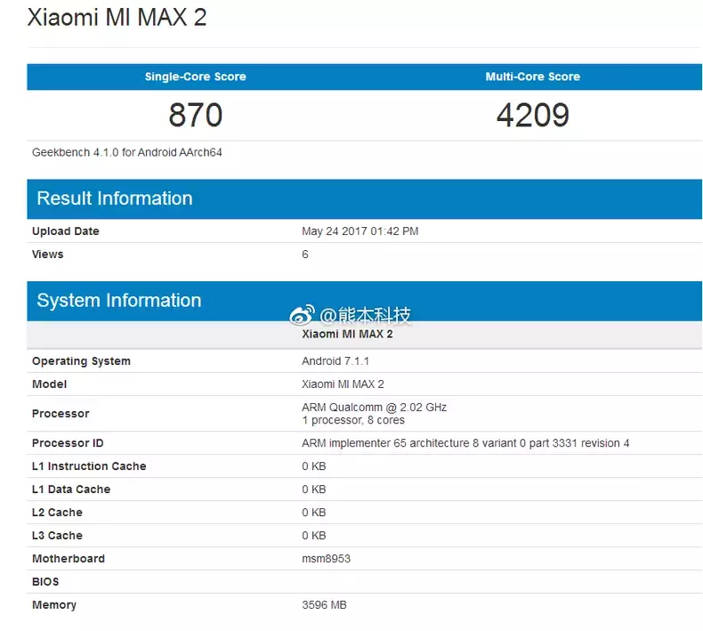
Task: Select L2 Cache value 0 KB
Action: click(314, 513)
